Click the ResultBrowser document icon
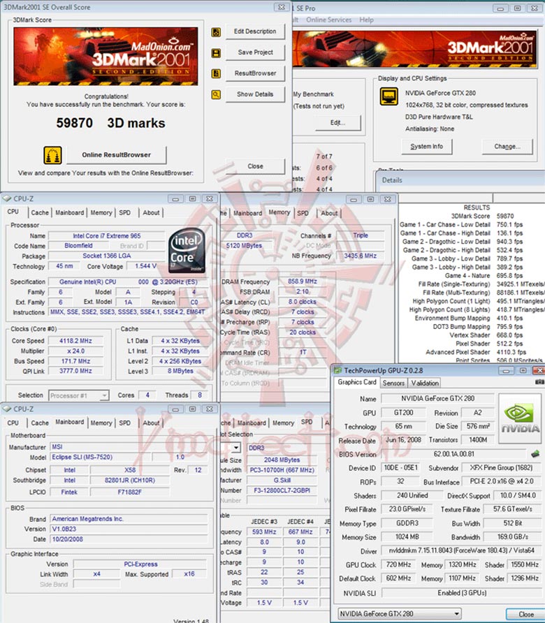 216,73
